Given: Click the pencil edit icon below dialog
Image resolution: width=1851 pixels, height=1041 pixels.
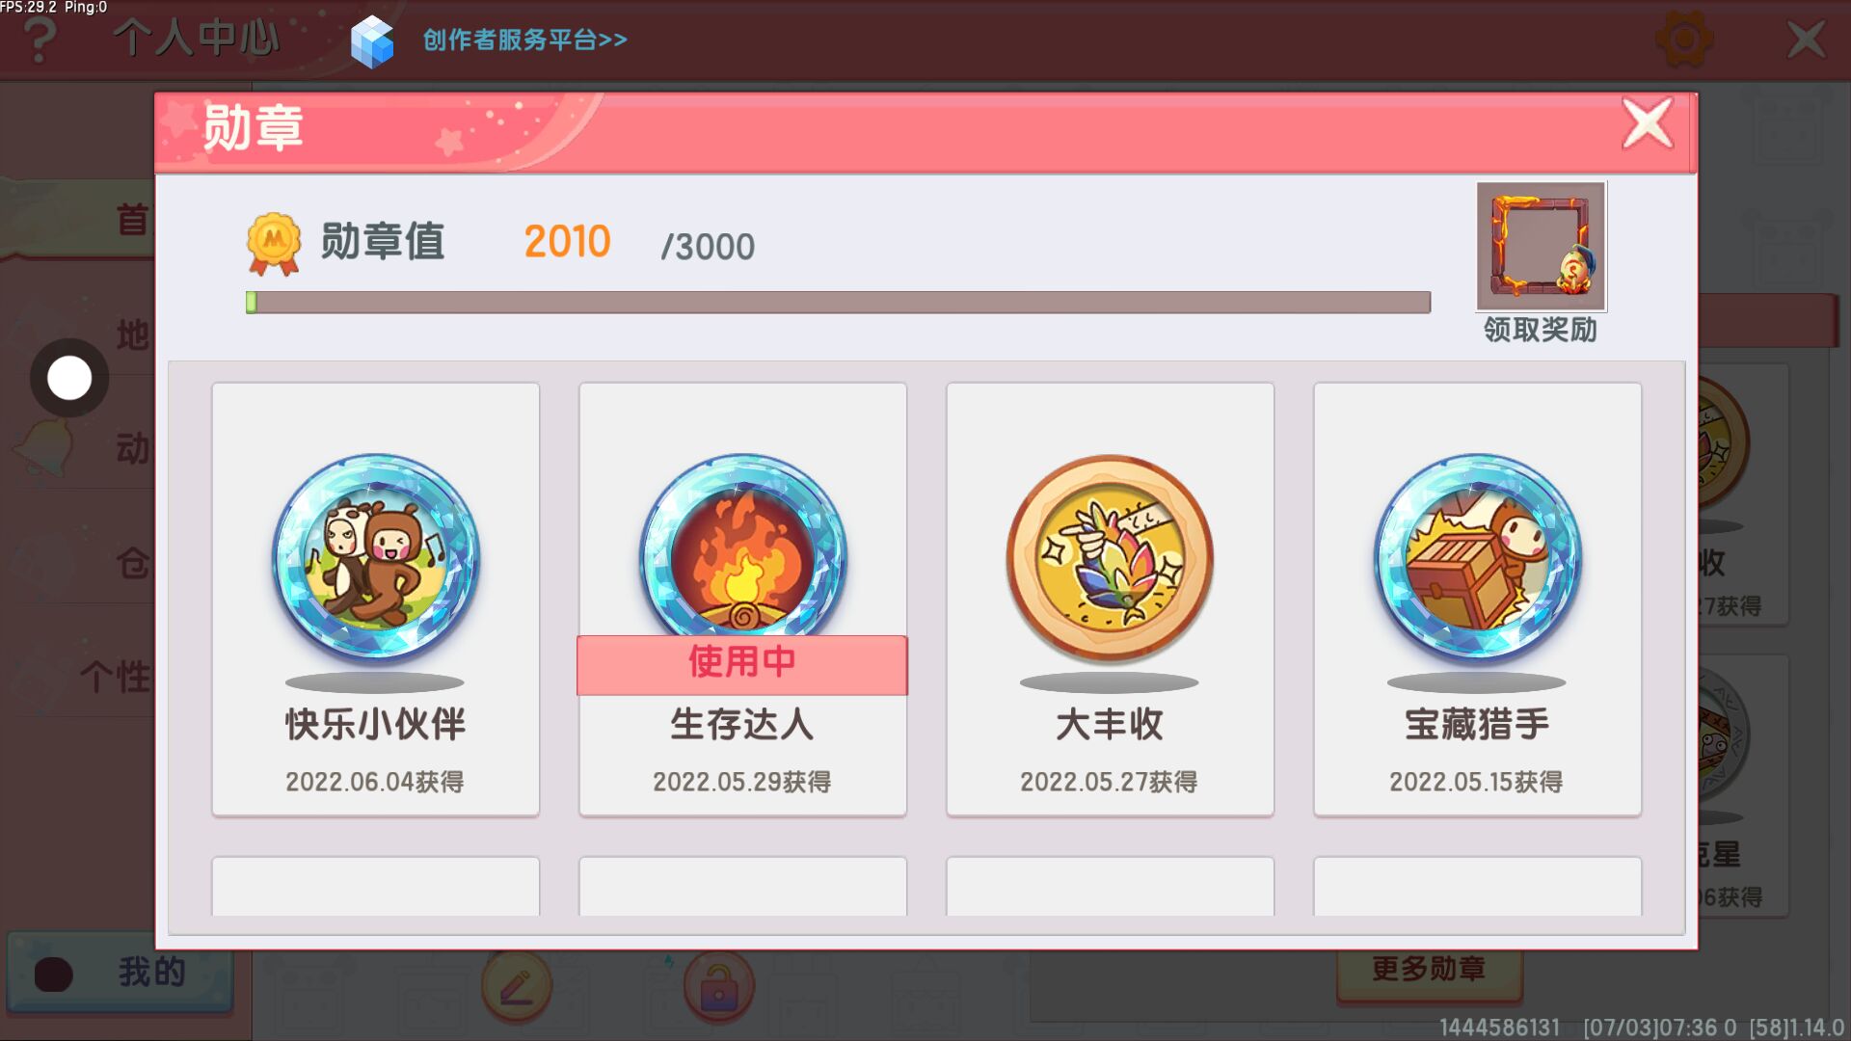Looking at the screenshot, I should [517, 987].
